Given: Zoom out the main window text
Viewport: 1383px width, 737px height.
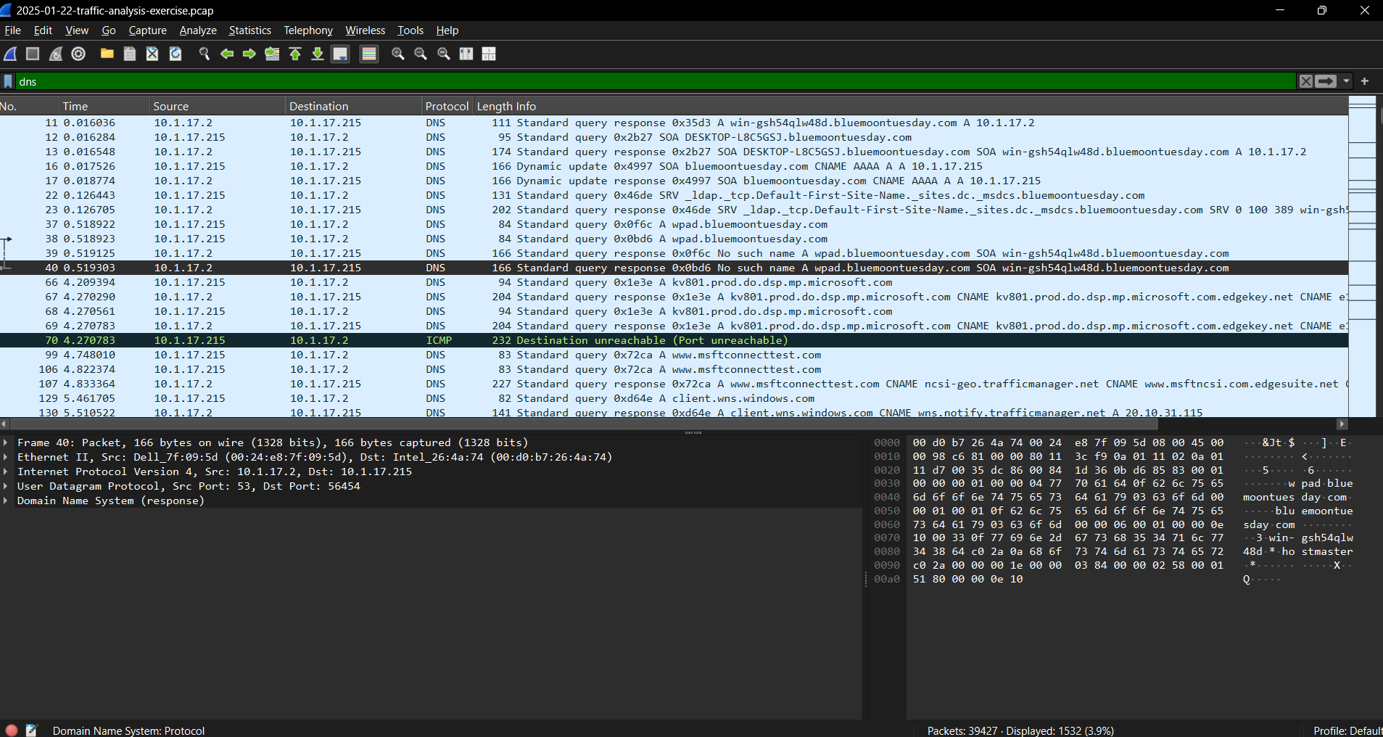Looking at the screenshot, I should (421, 54).
